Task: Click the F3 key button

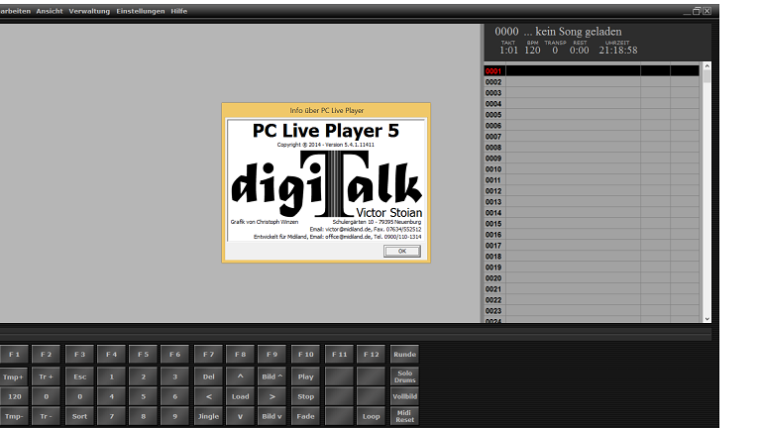Action: 79,355
